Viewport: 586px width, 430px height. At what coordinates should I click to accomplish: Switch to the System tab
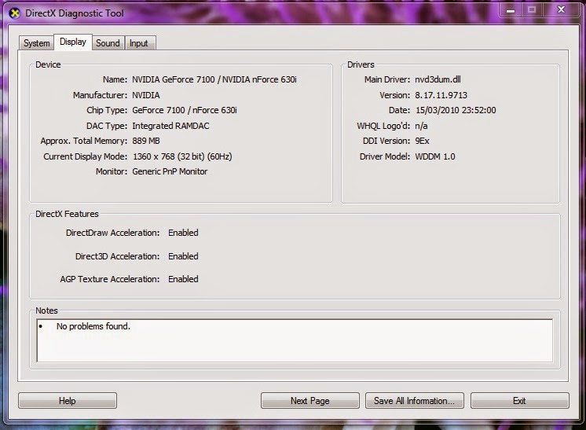[x=36, y=43]
